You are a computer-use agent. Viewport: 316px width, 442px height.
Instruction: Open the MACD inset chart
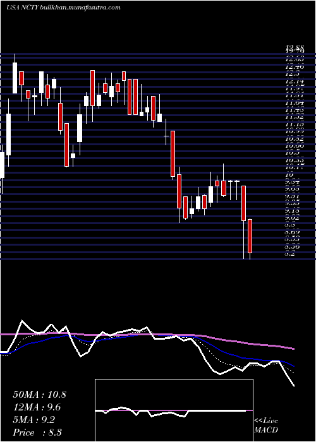(174, 410)
